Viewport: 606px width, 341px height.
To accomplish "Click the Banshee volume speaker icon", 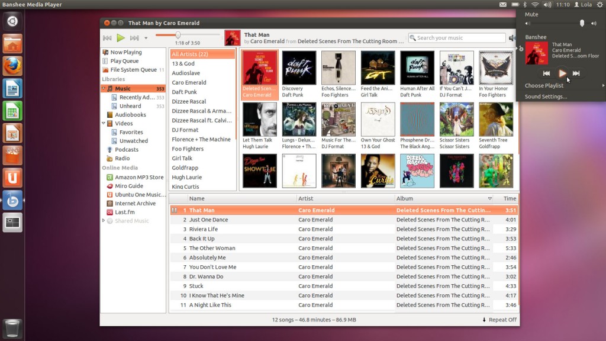I will pos(512,38).
